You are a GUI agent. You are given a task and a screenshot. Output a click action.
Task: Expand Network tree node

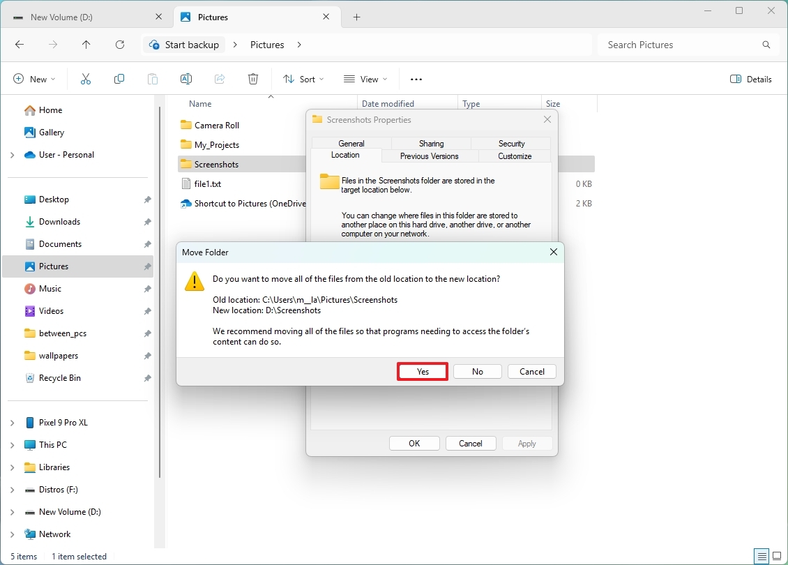[12, 534]
